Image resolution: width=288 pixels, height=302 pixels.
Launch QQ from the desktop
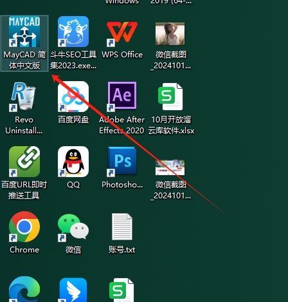(x=73, y=162)
